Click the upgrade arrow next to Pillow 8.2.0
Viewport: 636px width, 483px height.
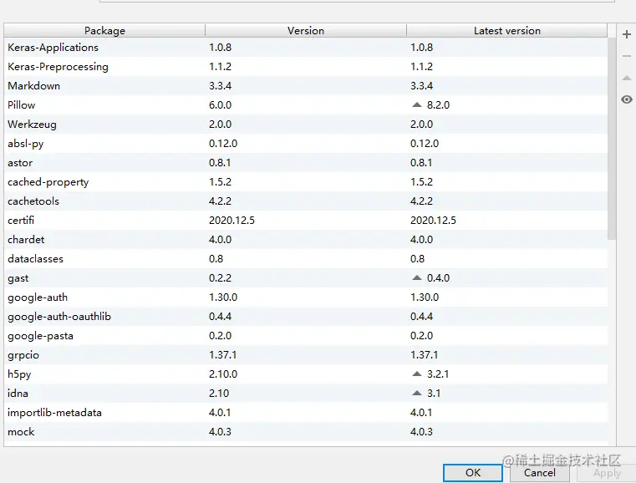tap(416, 104)
